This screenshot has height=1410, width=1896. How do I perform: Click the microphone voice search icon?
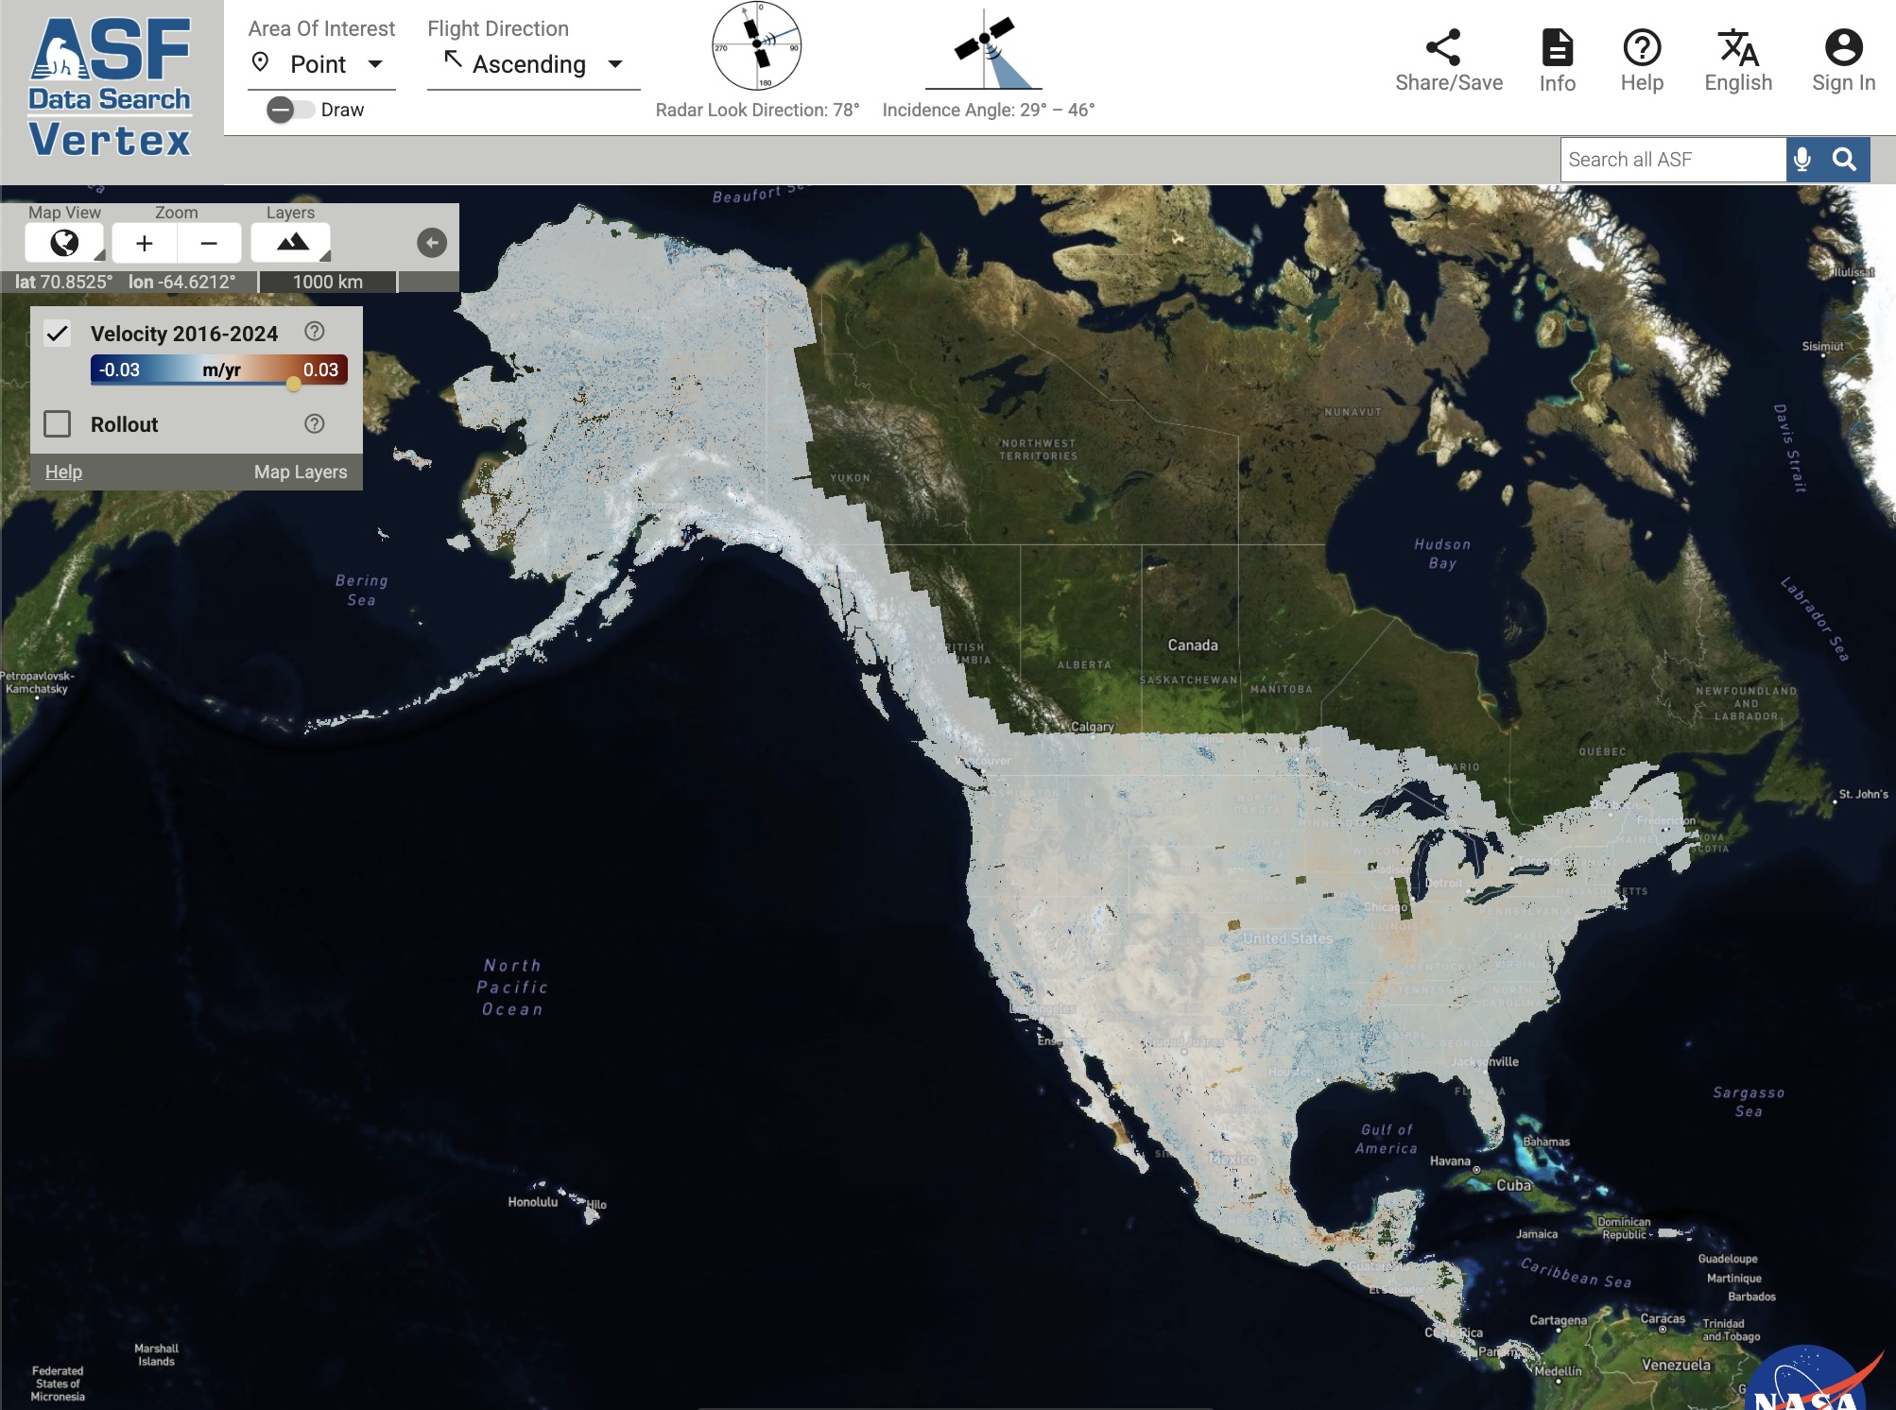(x=1802, y=160)
